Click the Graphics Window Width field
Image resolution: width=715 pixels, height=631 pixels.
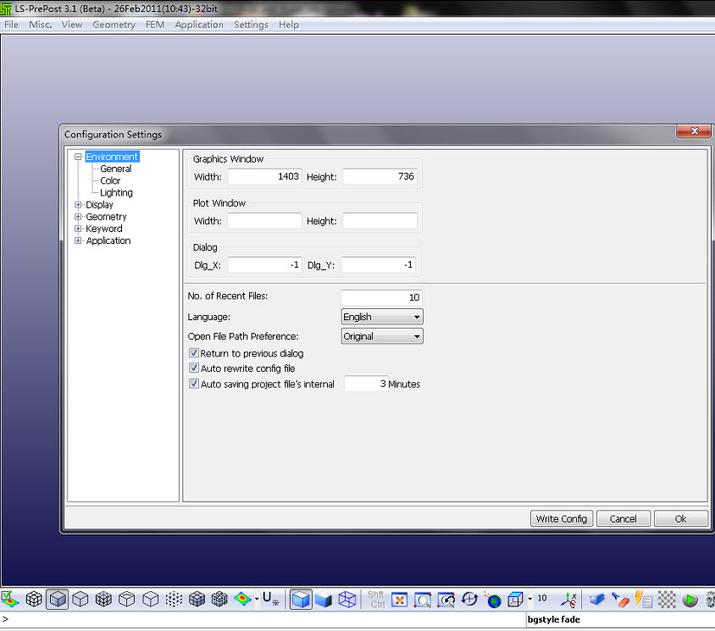(x=264, y=176)
